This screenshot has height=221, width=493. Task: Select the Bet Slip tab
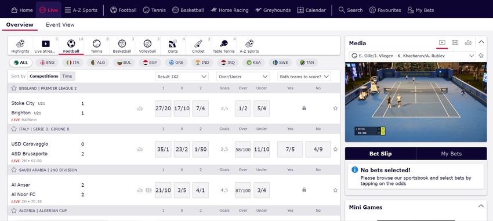pos(380,154)
